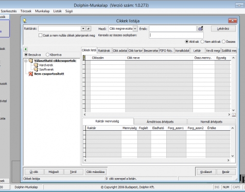Image resolution: width=245 pixels, height=192 pixels.
Task: Enable 'Csak a nem nullás cikkek jelenjenek meg' checkbox
Action: (x=41, y=36)
